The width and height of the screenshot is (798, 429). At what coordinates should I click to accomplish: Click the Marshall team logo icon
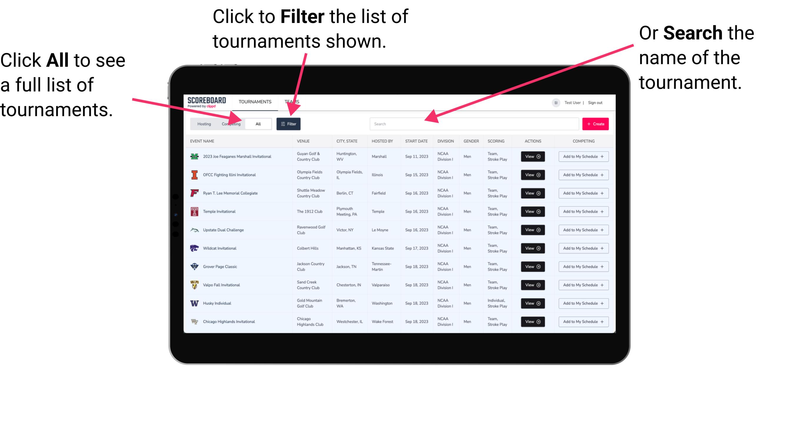click(194, 156)
